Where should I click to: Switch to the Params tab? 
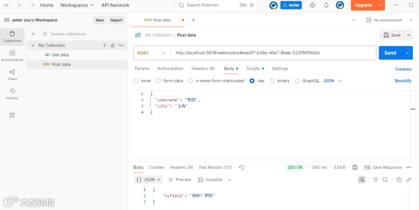(142, 68)
